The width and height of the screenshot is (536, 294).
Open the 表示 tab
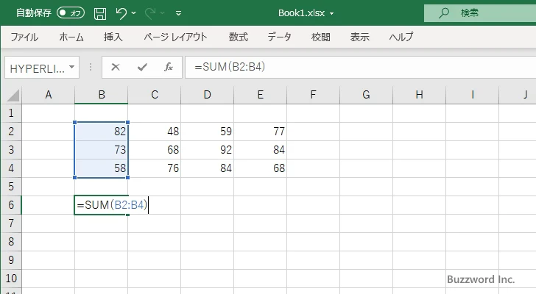click(x=359, y=37)
